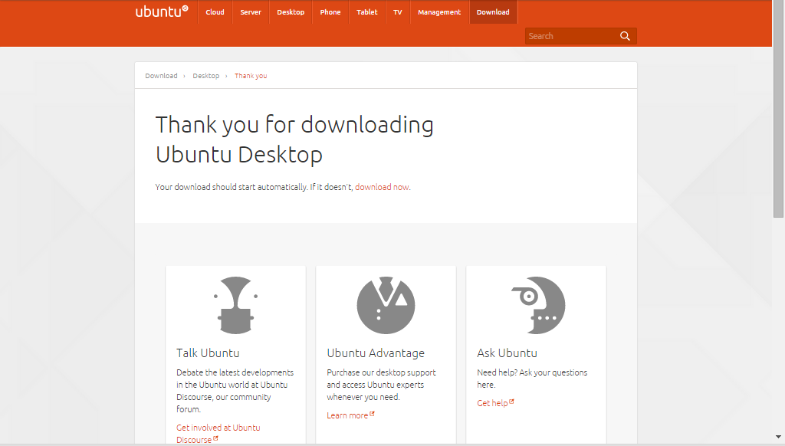Click the Ask Ubuntu face pictogram
Viewport: 785px width, 446px height.
(538, 305)
